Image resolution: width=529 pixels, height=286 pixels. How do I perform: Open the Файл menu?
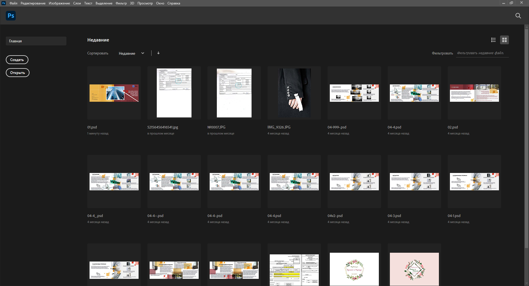(13, 3)
